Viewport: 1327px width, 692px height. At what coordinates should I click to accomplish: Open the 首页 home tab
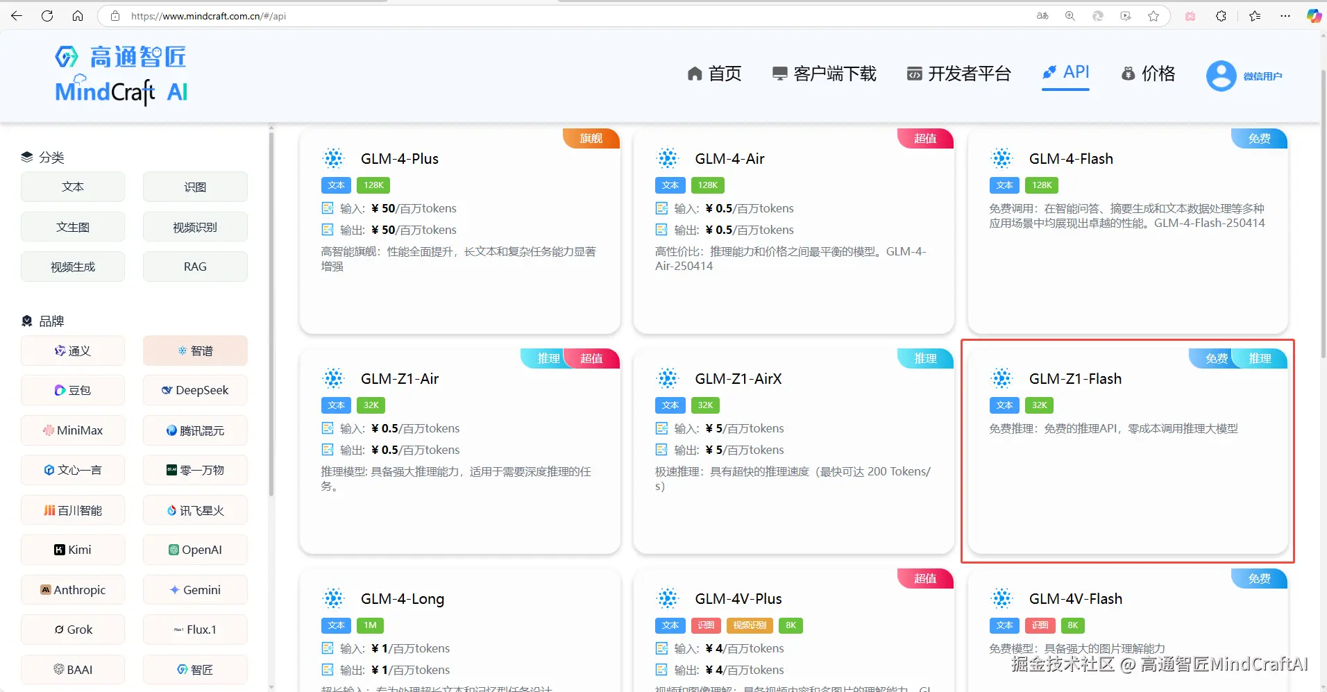tap(714, 74)
